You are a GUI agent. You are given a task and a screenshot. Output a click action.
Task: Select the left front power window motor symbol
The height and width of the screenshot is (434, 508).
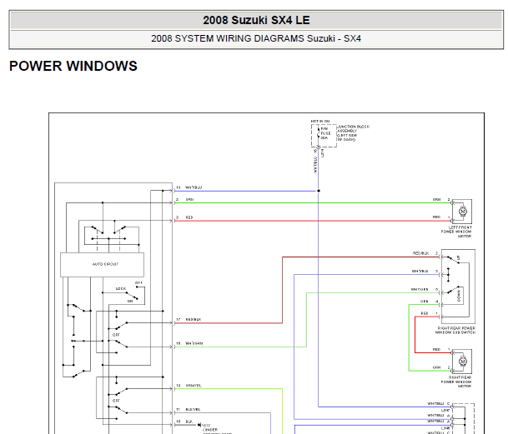(463, 212)
